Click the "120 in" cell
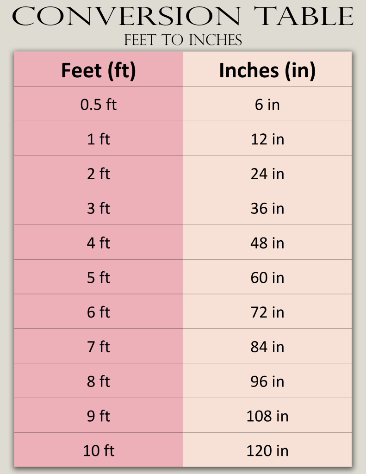366x474 pixels. click(x=267, y=450)
